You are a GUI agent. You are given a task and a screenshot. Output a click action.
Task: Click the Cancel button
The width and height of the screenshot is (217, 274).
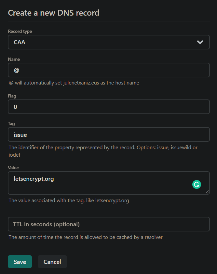click(52, 262)
